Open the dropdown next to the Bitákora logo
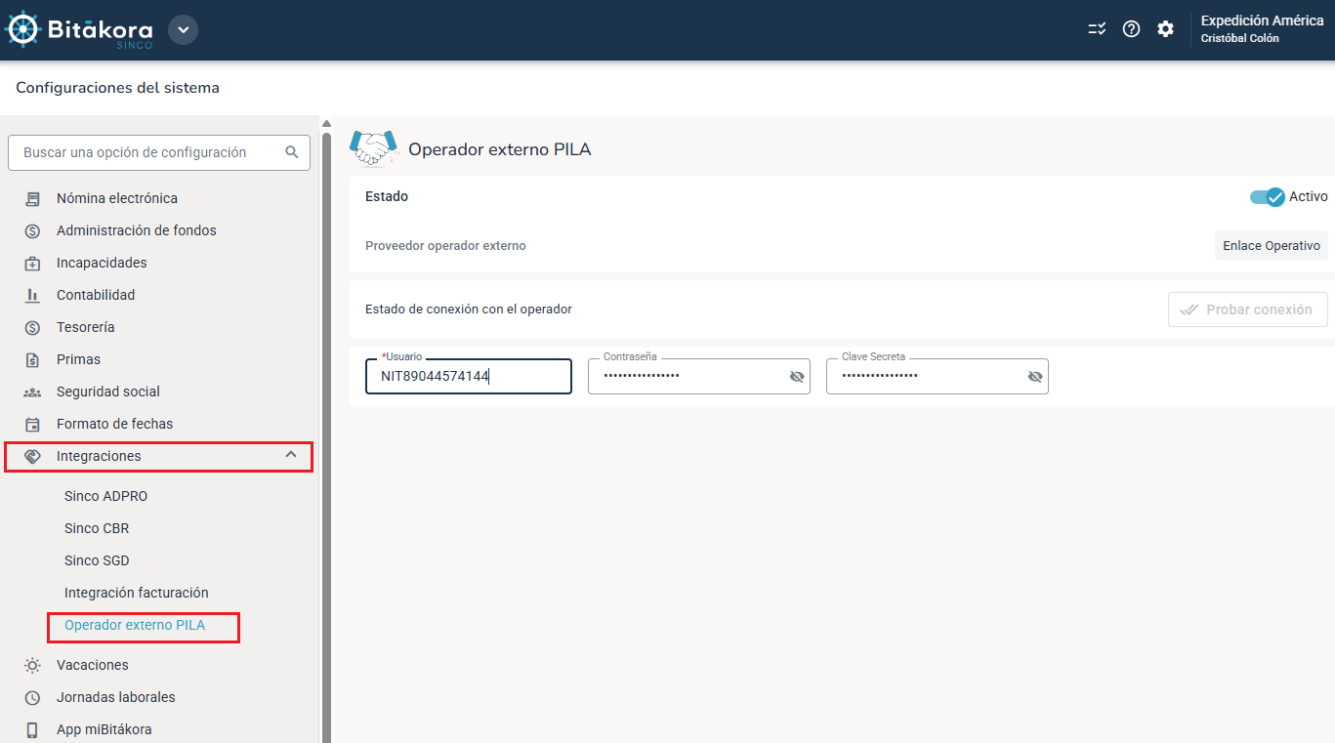1335x743 pixels. [x=183, y=29]
